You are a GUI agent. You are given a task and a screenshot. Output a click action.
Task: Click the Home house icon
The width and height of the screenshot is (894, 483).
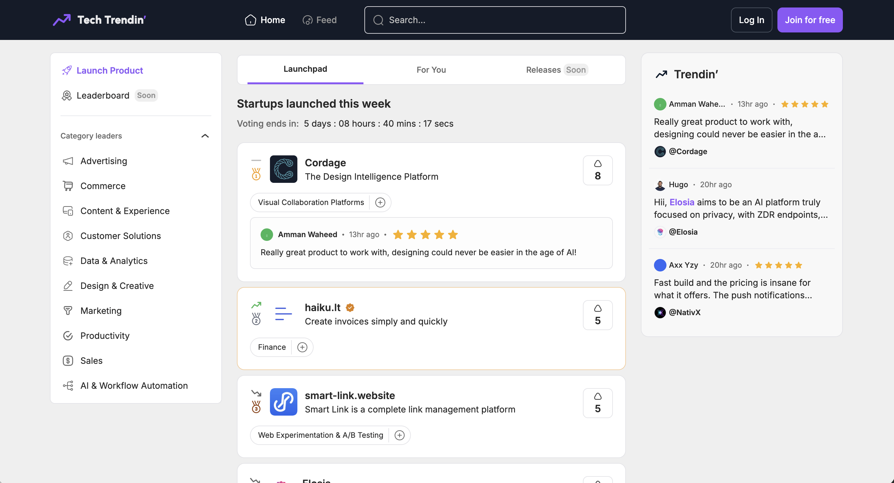click(x=250, y=20)
